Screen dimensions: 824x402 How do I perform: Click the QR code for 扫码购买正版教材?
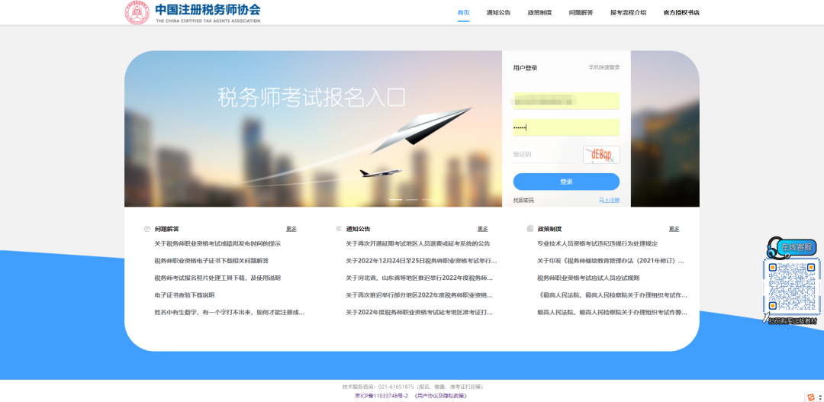(x=791, y=288)
